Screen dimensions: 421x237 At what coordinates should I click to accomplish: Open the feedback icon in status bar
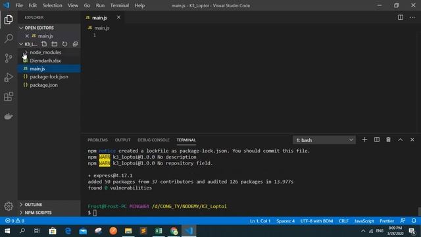click(403, 221)
